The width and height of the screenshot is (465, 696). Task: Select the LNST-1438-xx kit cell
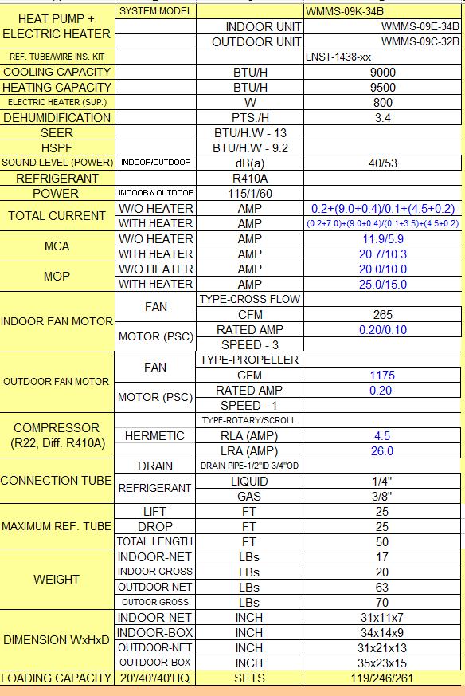click(382, 57)
